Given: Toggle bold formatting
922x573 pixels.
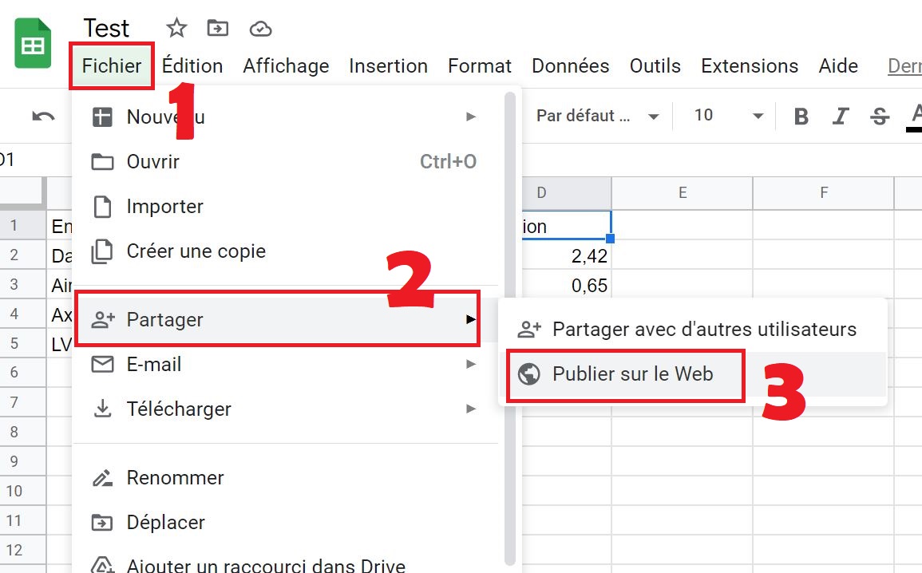Looking at the screenshot, I should [x=801, y=116].
